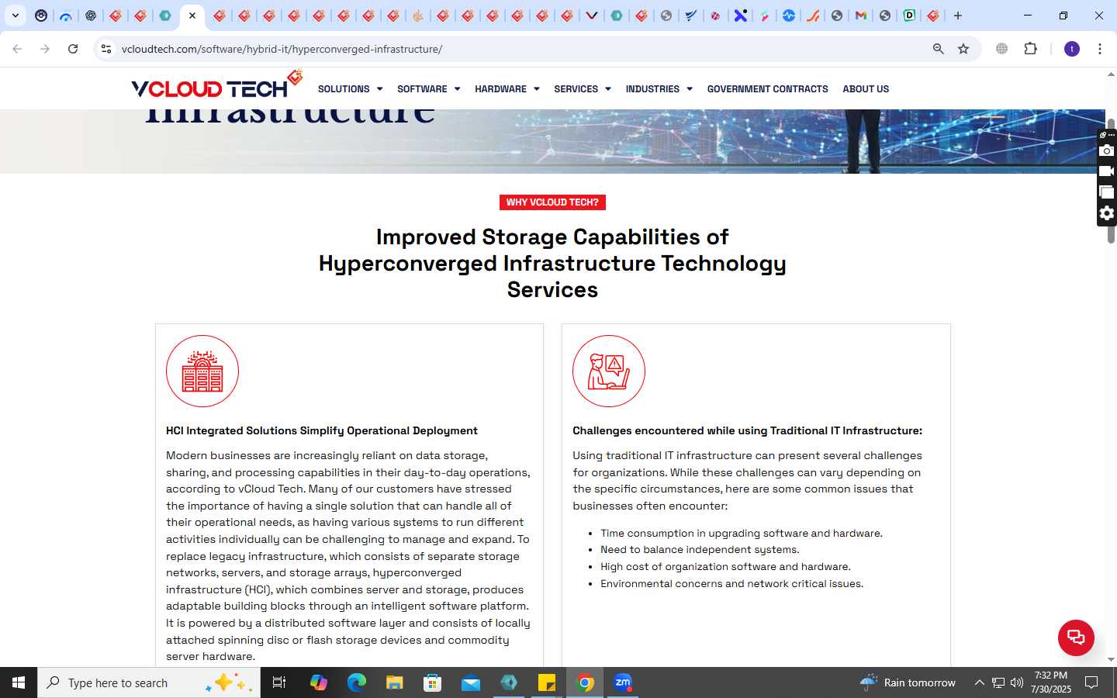This screenshot has height=698, width=1117.
Task: Click the Rain tomorrow weather widget
Action: 908,682
